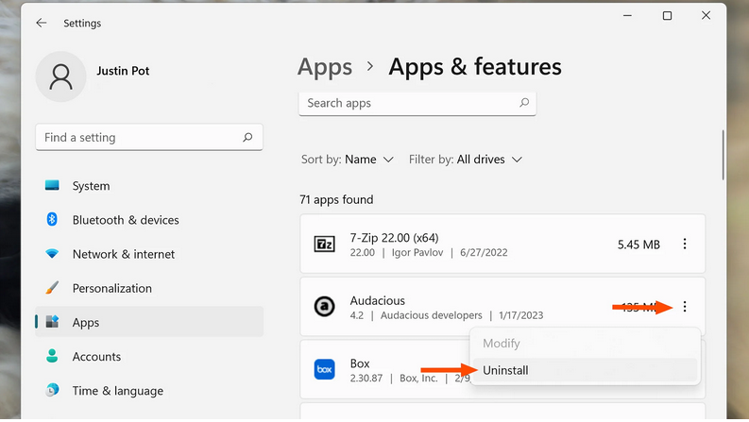Screen dimensions: 749x422
Task: Open System settings in the sidebar
Action: (x=149, y=186)
